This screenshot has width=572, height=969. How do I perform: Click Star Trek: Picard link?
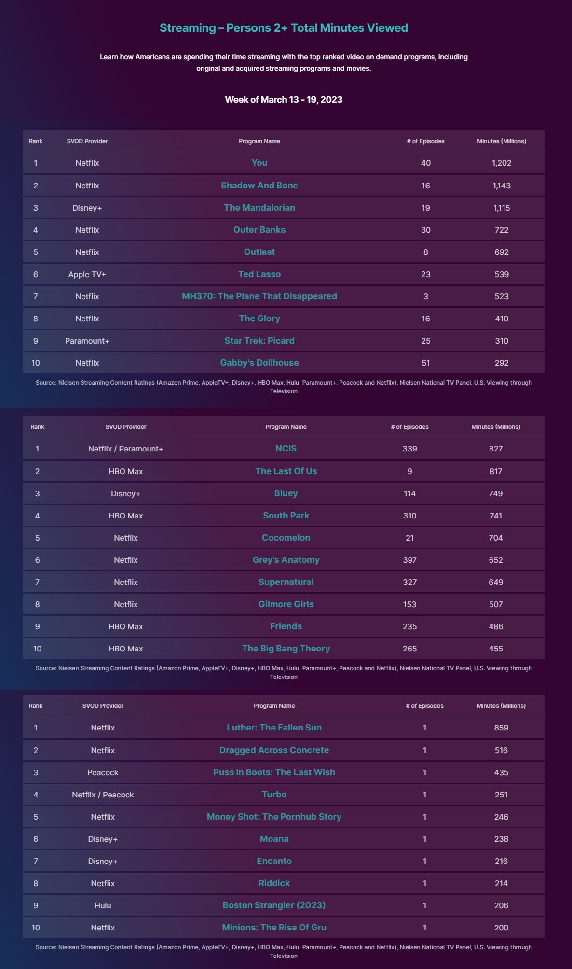259,341
